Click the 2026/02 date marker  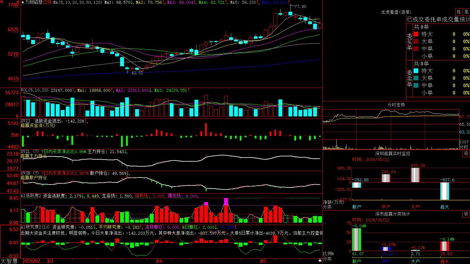(31, 261)
